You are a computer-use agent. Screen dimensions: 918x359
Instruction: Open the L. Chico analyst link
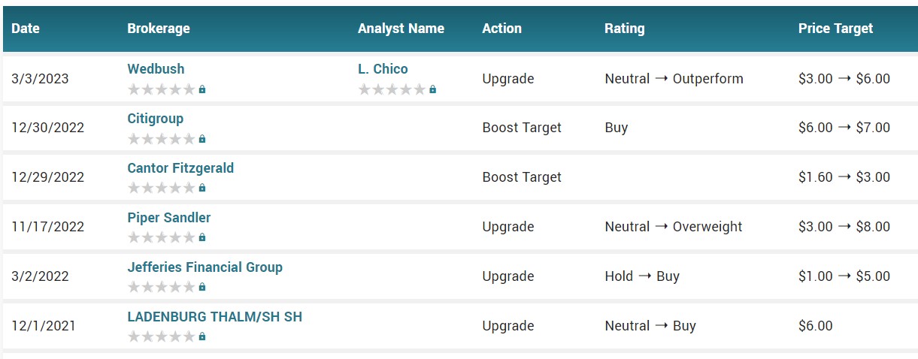pyautogui.click(x=383, y=69)
